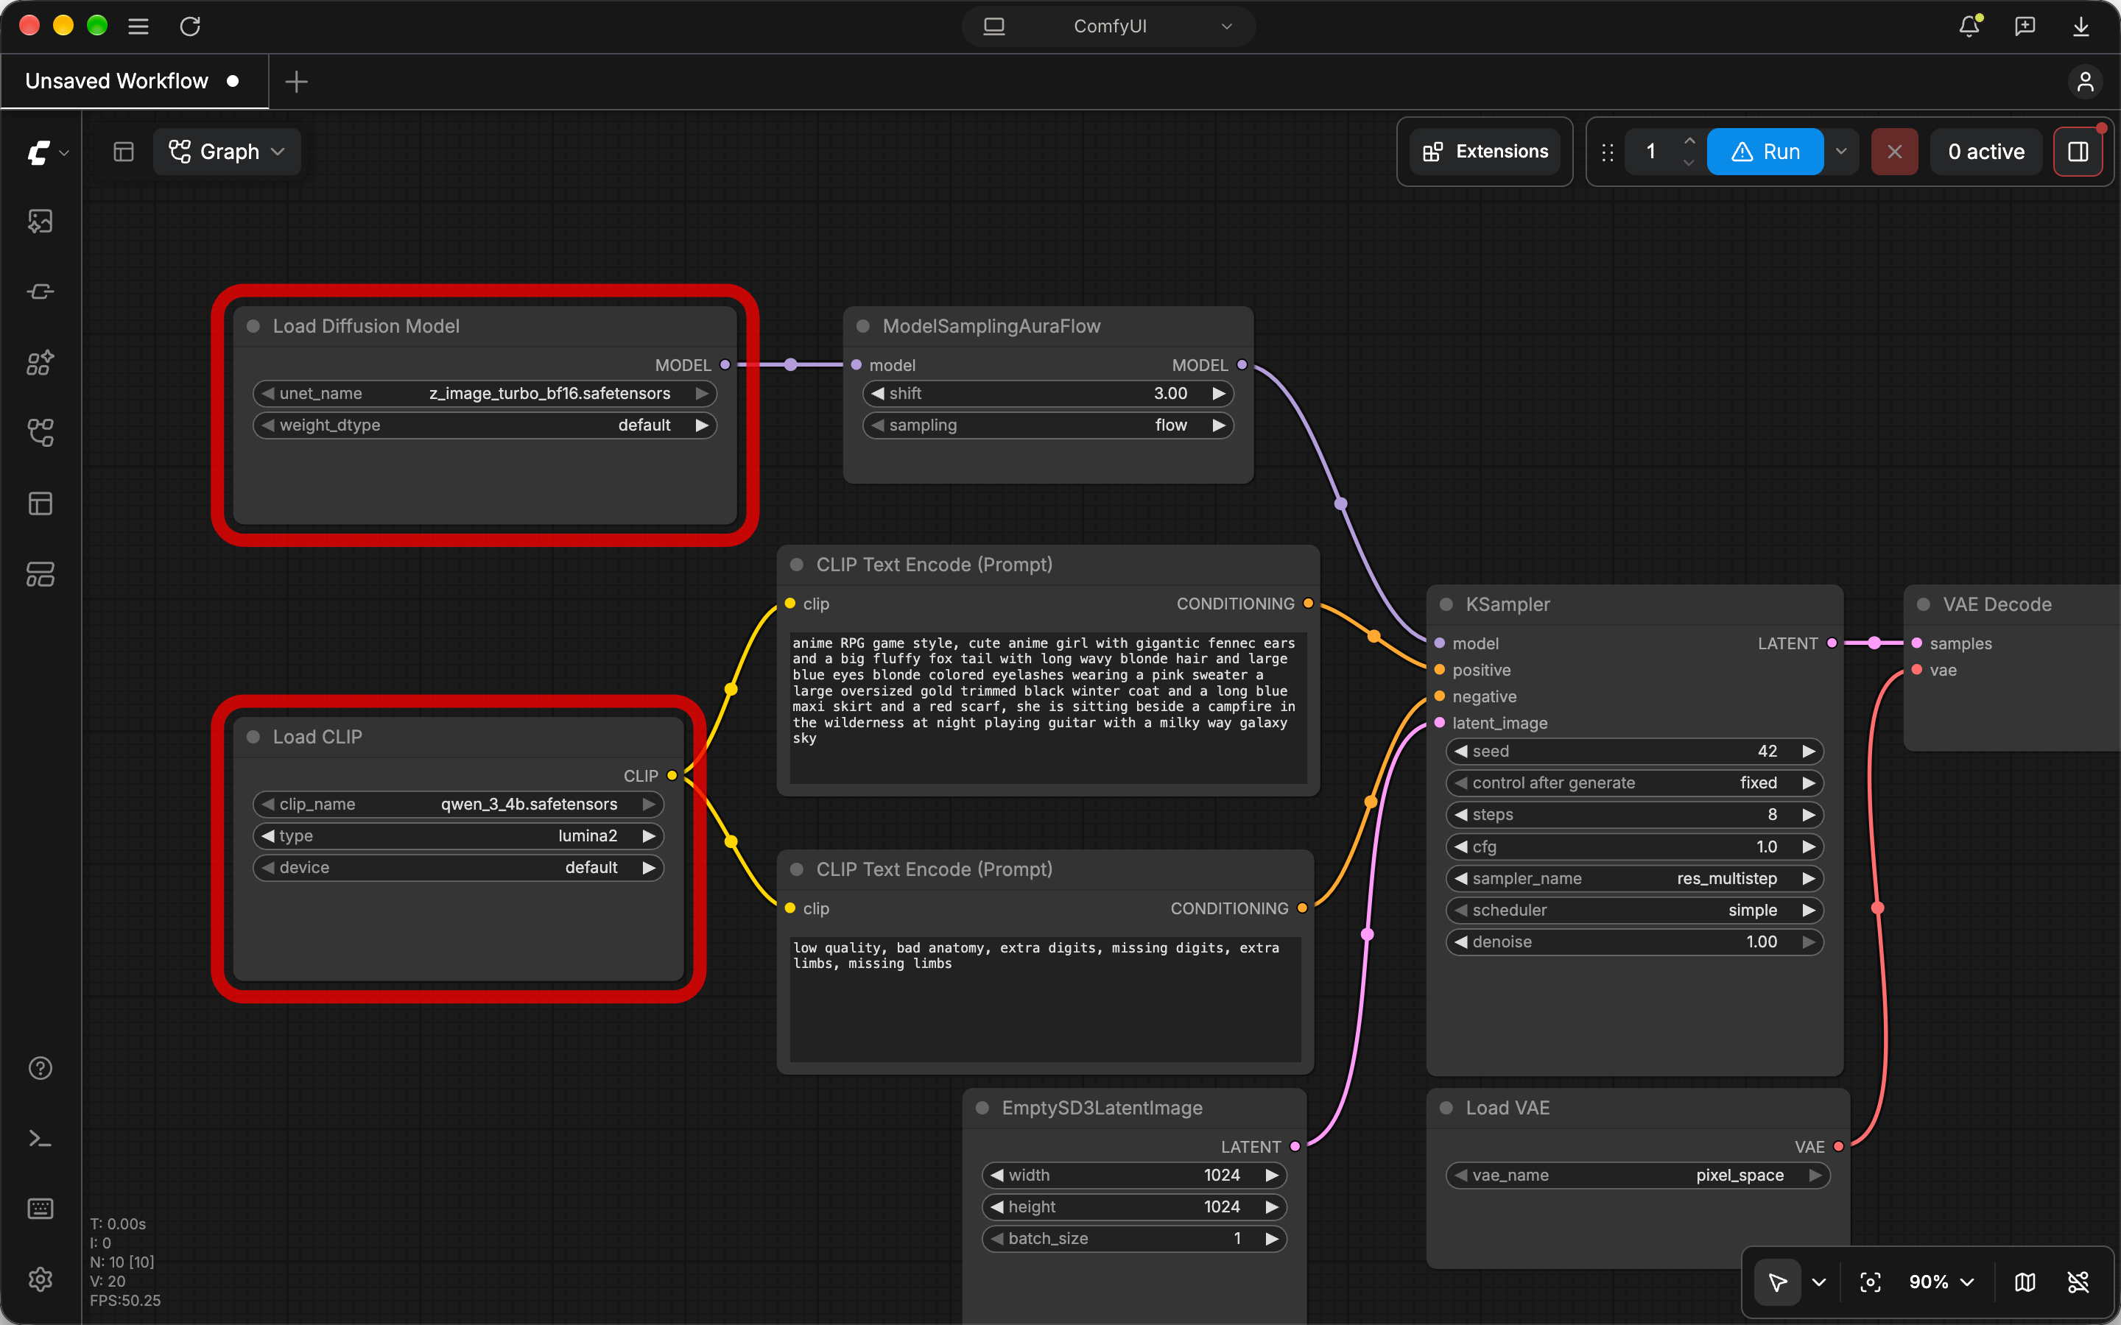Click the download arrow icon at top right

coord(2080,26)
